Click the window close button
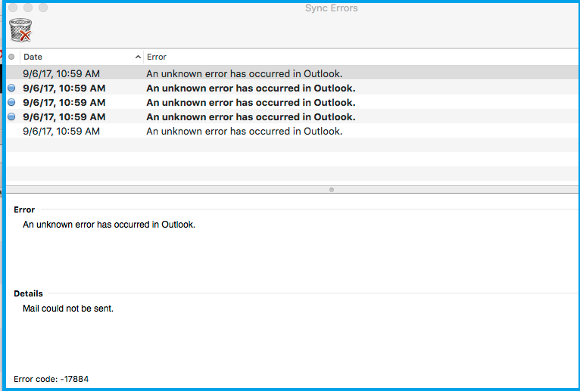580x391 pixels. click(x=13, y=8)
